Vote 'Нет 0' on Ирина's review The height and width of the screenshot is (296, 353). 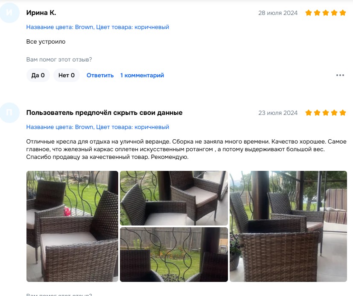(x=67, y=75)
